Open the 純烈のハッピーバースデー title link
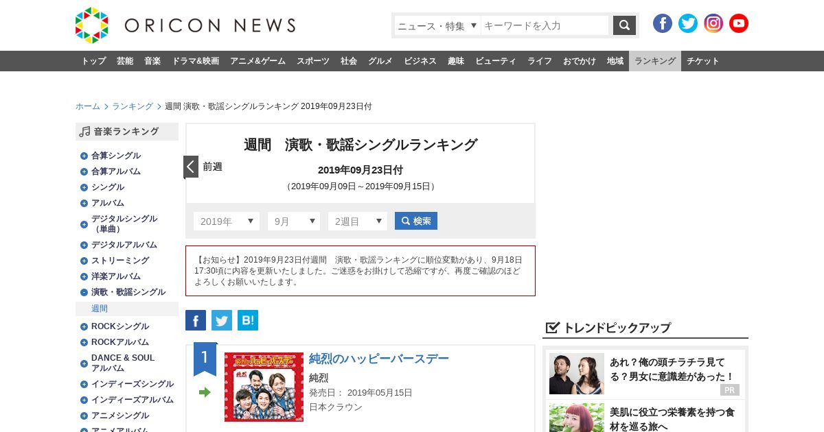Viewport: 824px width, 432px height. click(379, 359)
